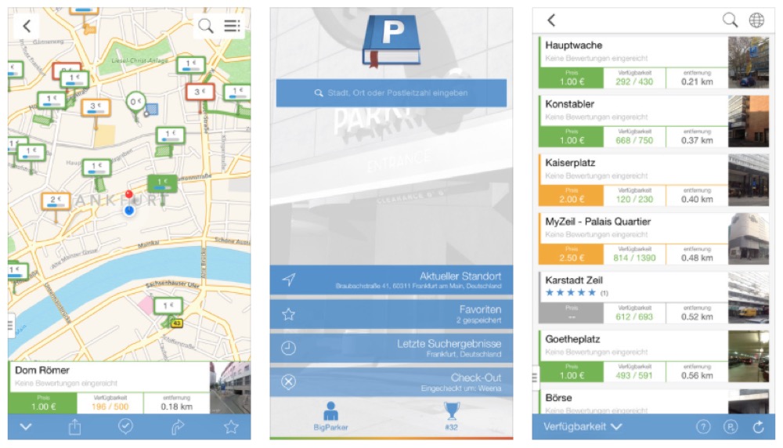Tap the check-in checkmark circle icon
Screen dimensions: 783x448
point(125,427)
